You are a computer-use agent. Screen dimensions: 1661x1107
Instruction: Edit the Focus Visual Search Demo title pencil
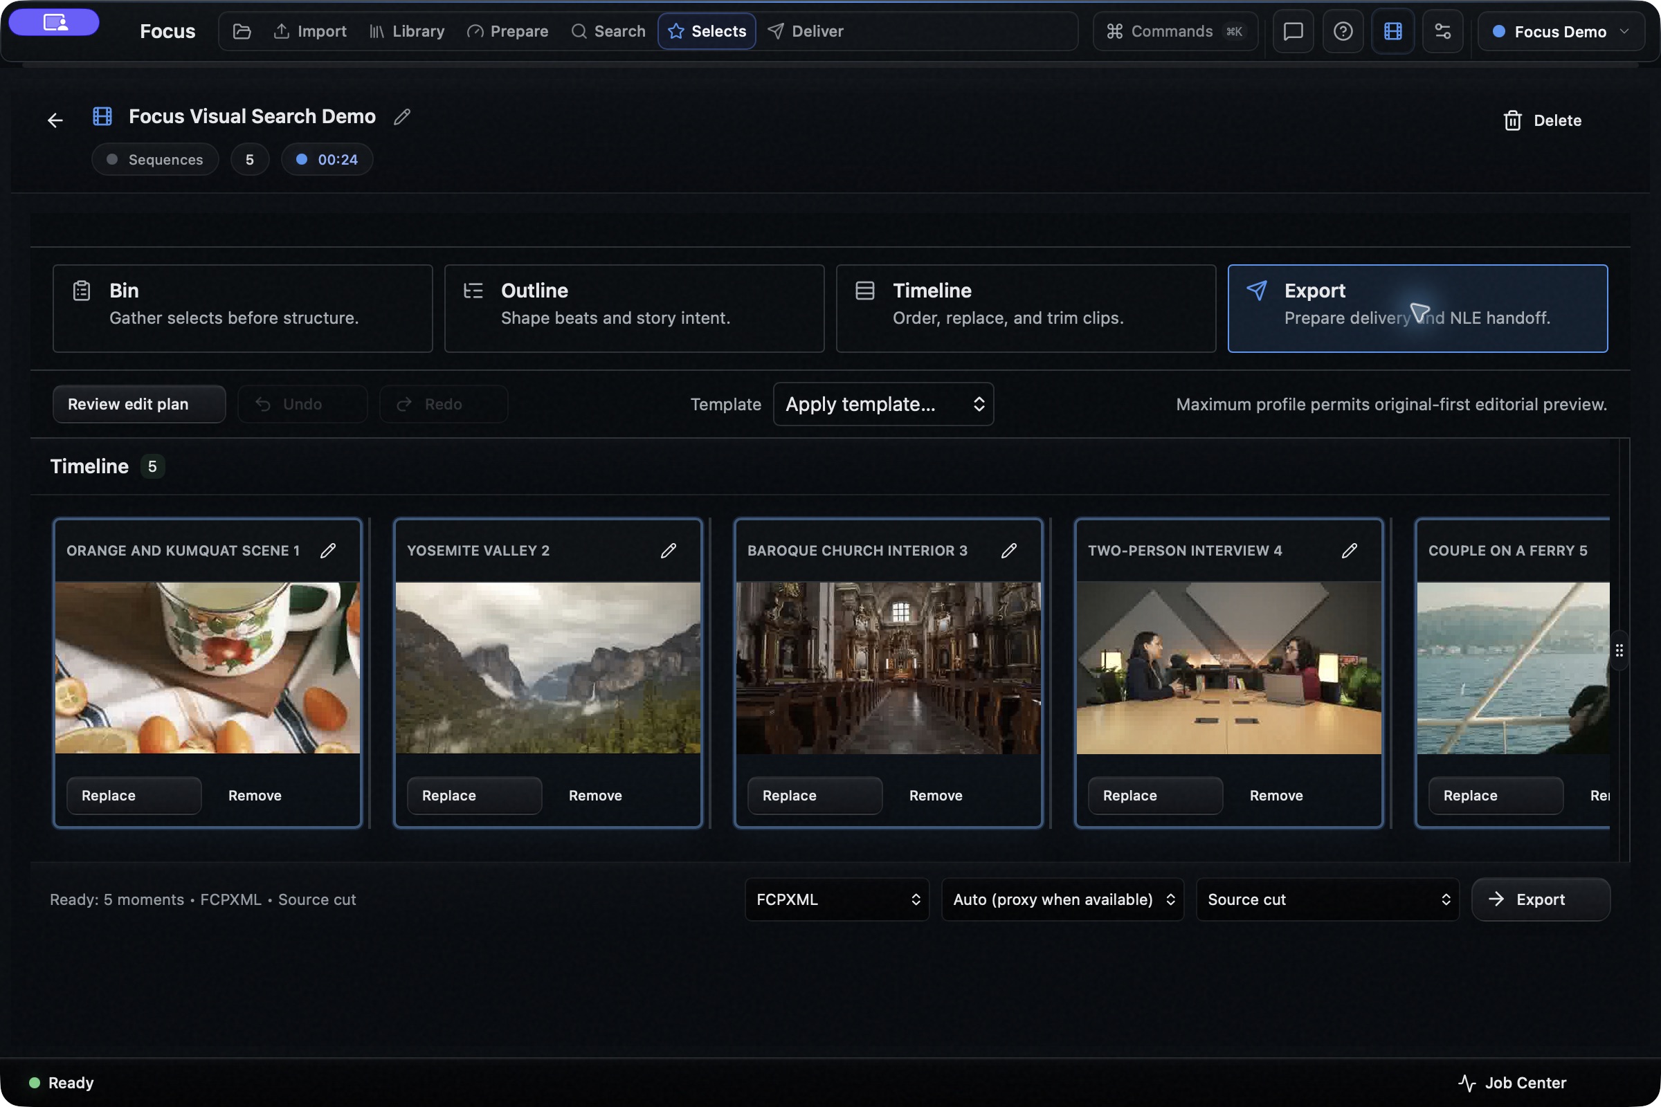(402, 116)
